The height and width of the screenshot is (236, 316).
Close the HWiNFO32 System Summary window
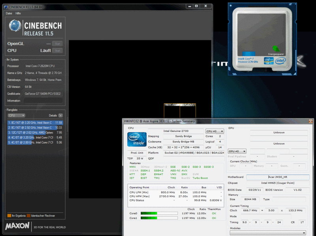[x=310, y=121]
